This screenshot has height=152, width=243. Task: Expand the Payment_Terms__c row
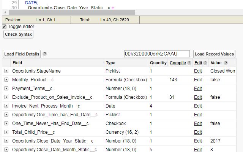[x=6, y=89]
